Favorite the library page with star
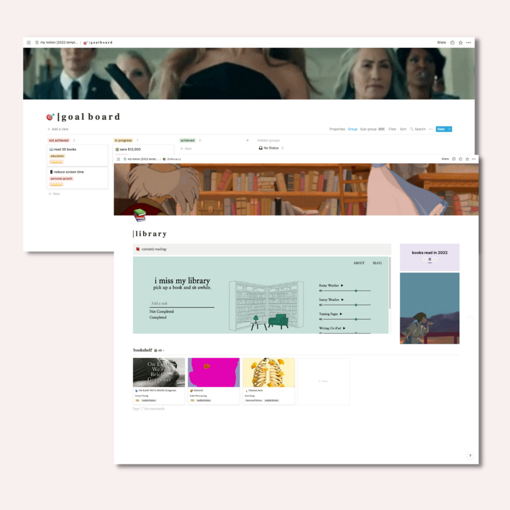Screen dimensions: 510x510 (x=467, y=159)
